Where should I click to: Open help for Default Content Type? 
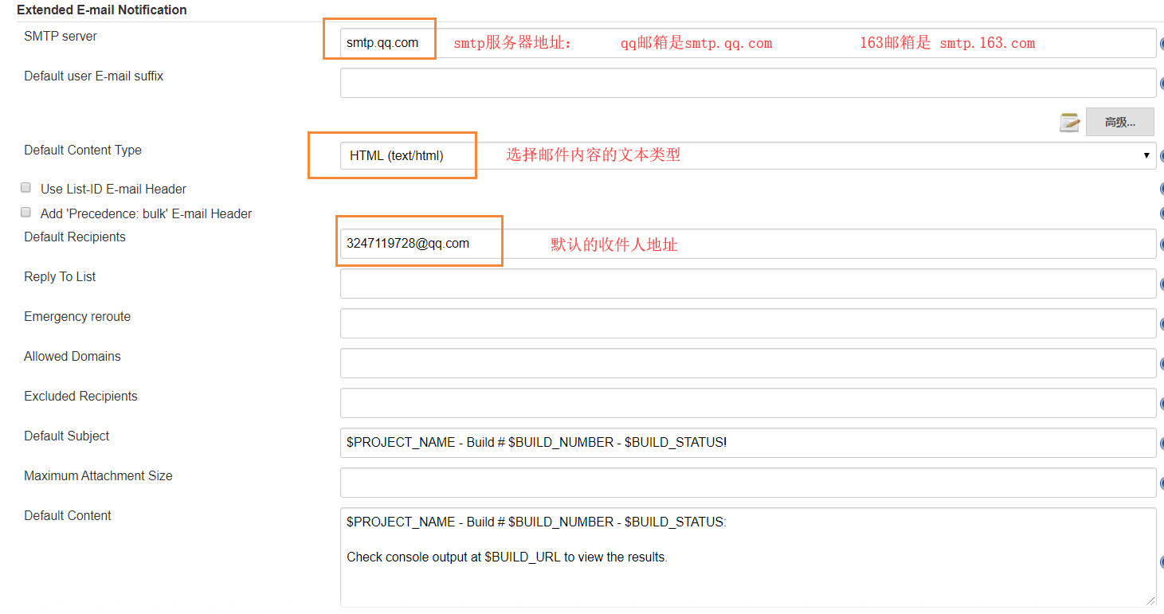tap(1161, 156)
